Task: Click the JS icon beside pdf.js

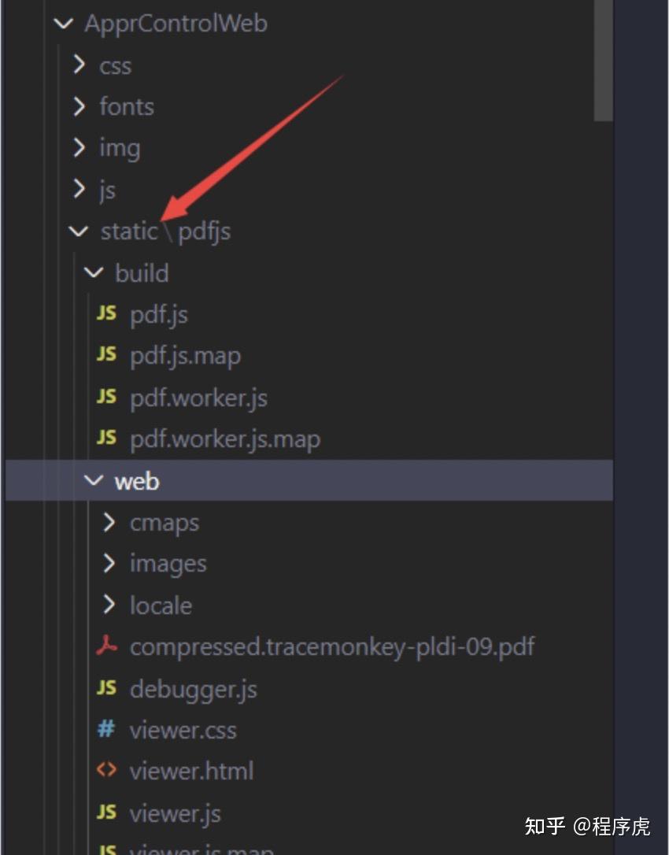Action: click(106, 314)
